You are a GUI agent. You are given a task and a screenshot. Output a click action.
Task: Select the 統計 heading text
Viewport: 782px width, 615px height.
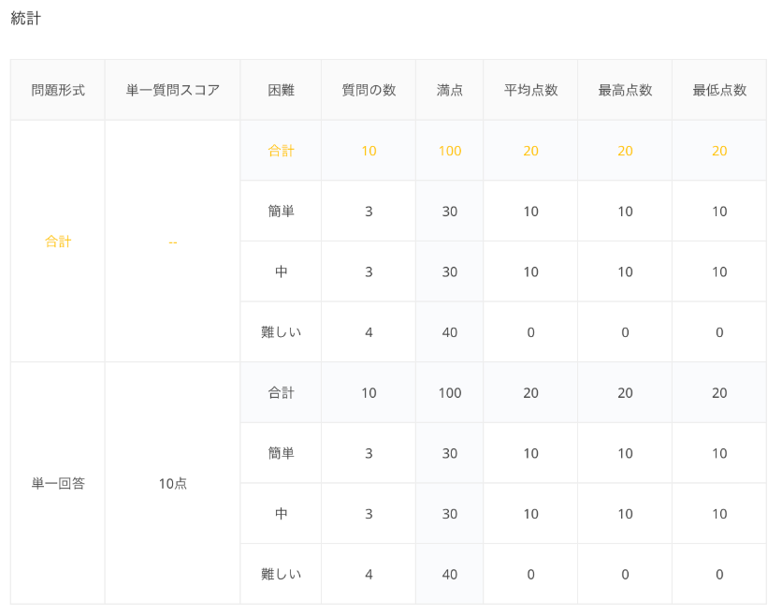26,19
